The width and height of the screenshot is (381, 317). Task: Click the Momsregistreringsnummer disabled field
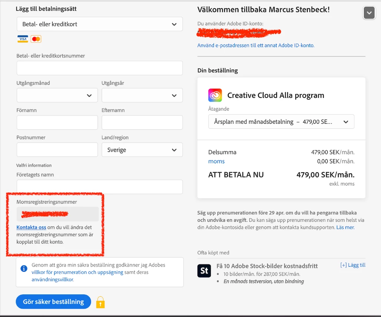coord(57,214)
